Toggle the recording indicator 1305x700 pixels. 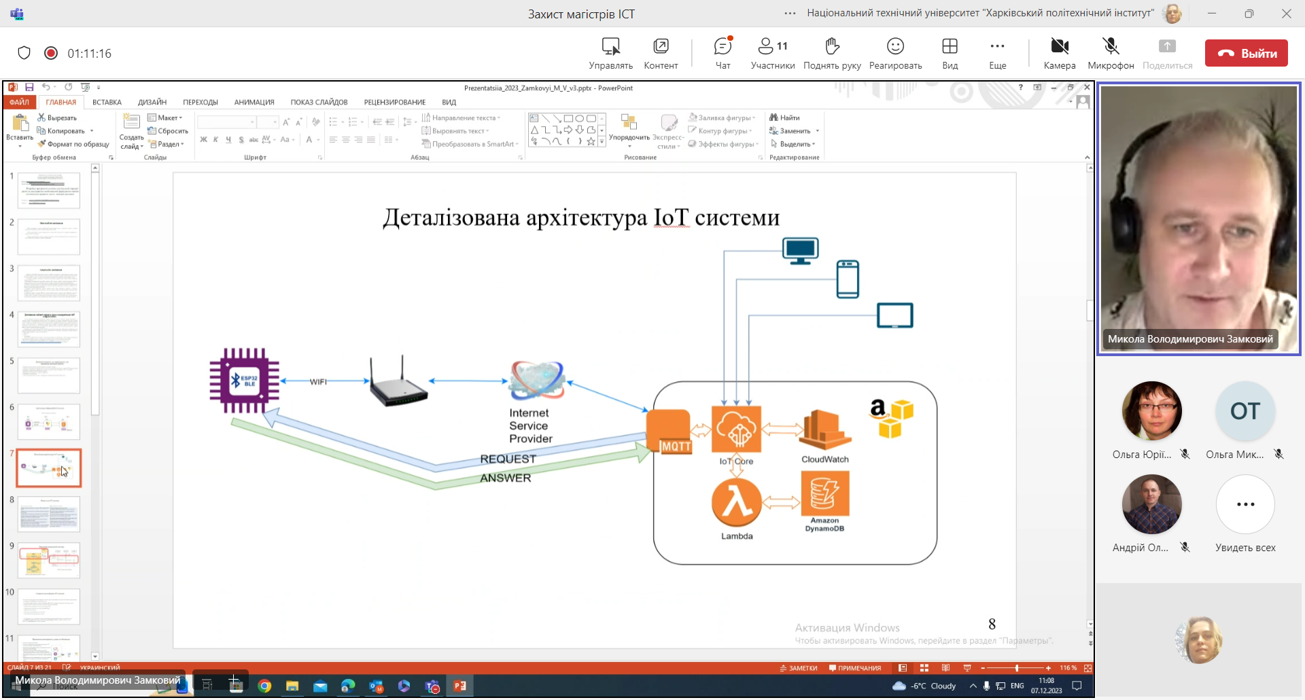tap(51, 53)
